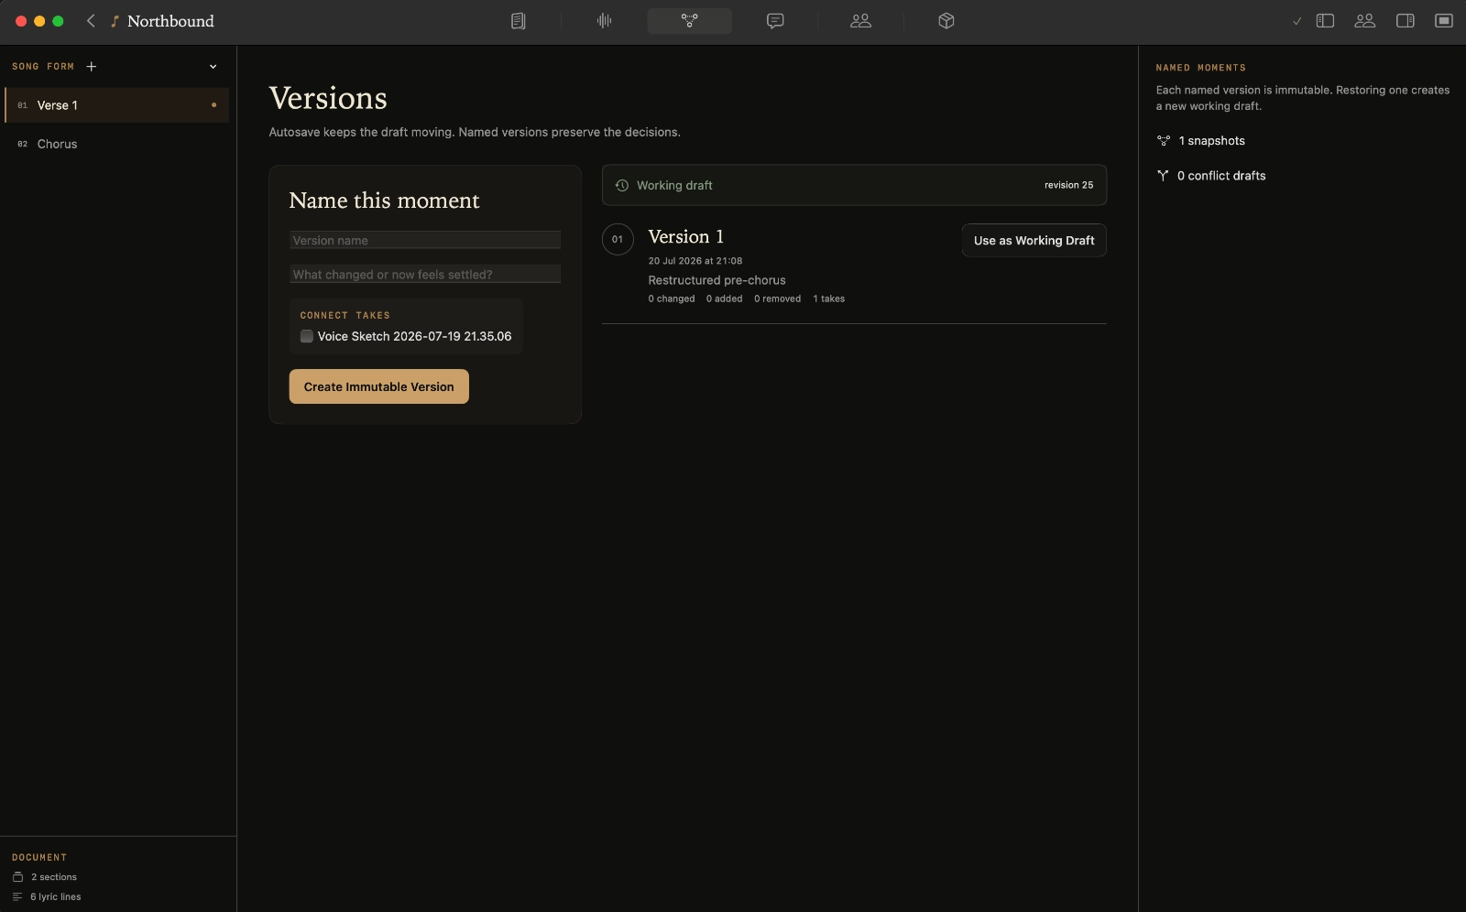Click the saved checkmark status icon
The width and height of the screenshot is (1466, 912).
(x=1296, y=21)
